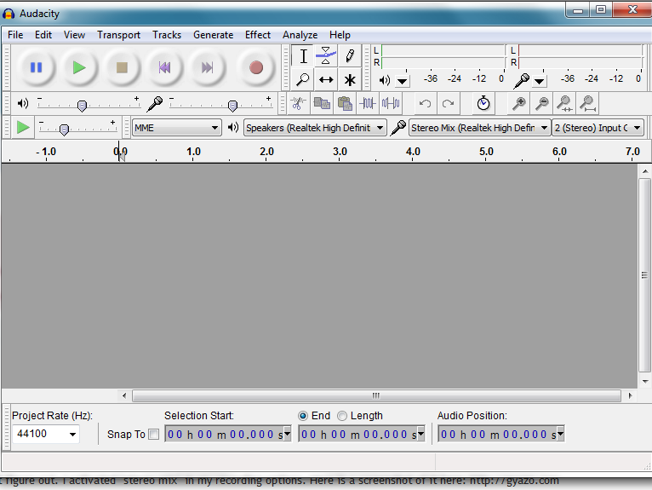Image resolution: width=652 pixels, height=490 pixels.
Task: Open the File menu
Action: pyautogui.click(x=15, y=35)
